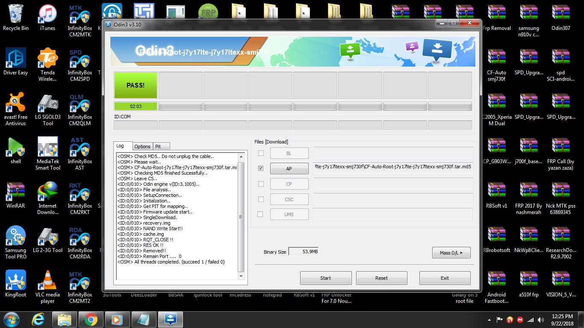
Task: Click Start to begin flashing
Action: 326,278
